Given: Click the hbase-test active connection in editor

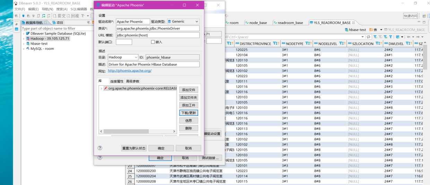Looking at the screenshot, I should pos(355,30).
